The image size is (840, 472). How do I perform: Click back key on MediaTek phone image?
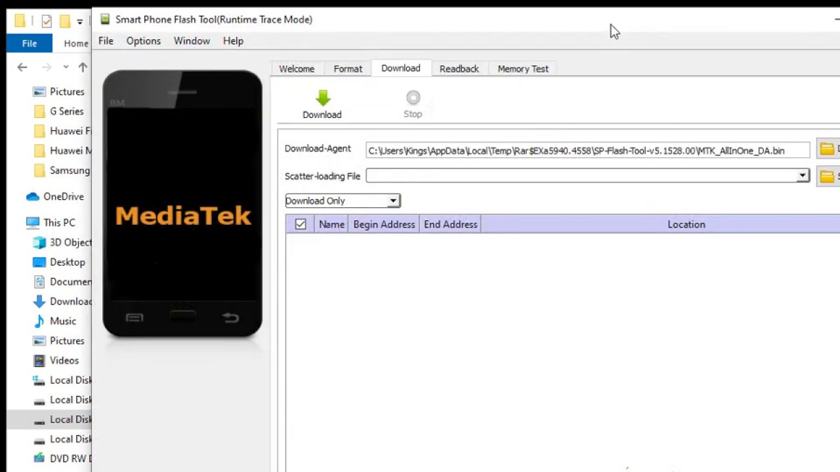[230, 318]
